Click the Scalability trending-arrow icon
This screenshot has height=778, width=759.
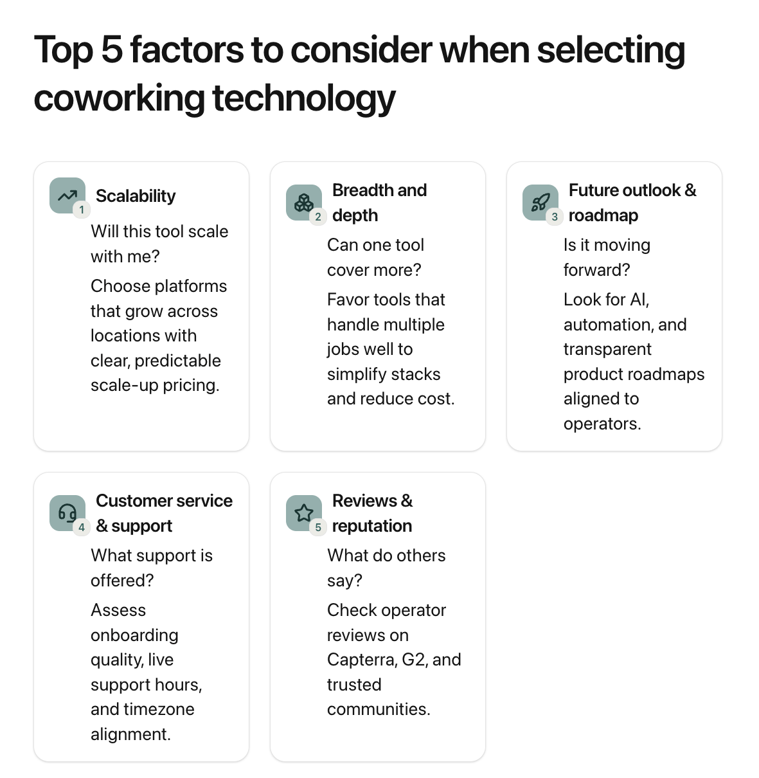coord(67,195)
